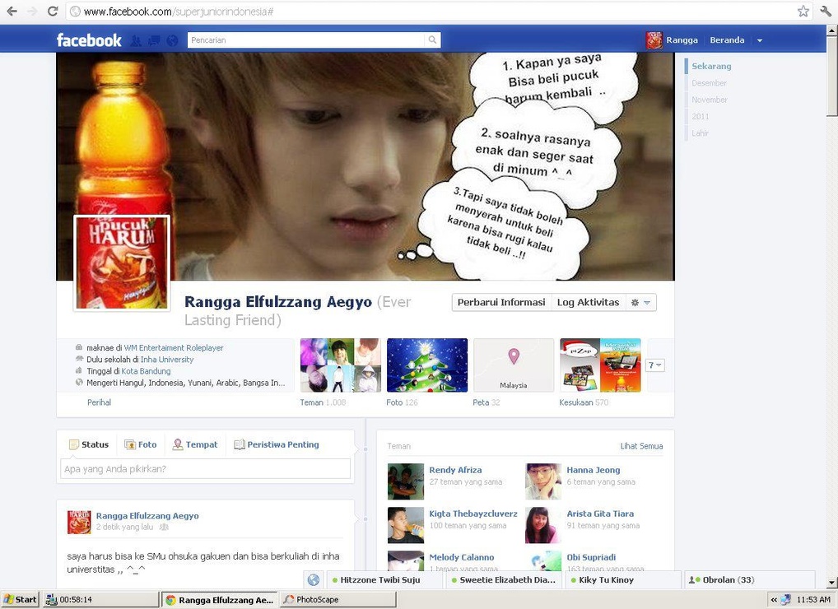Open Obrolan (33) chat list
This screenshot has height=609, width=838.
(749, 579)
